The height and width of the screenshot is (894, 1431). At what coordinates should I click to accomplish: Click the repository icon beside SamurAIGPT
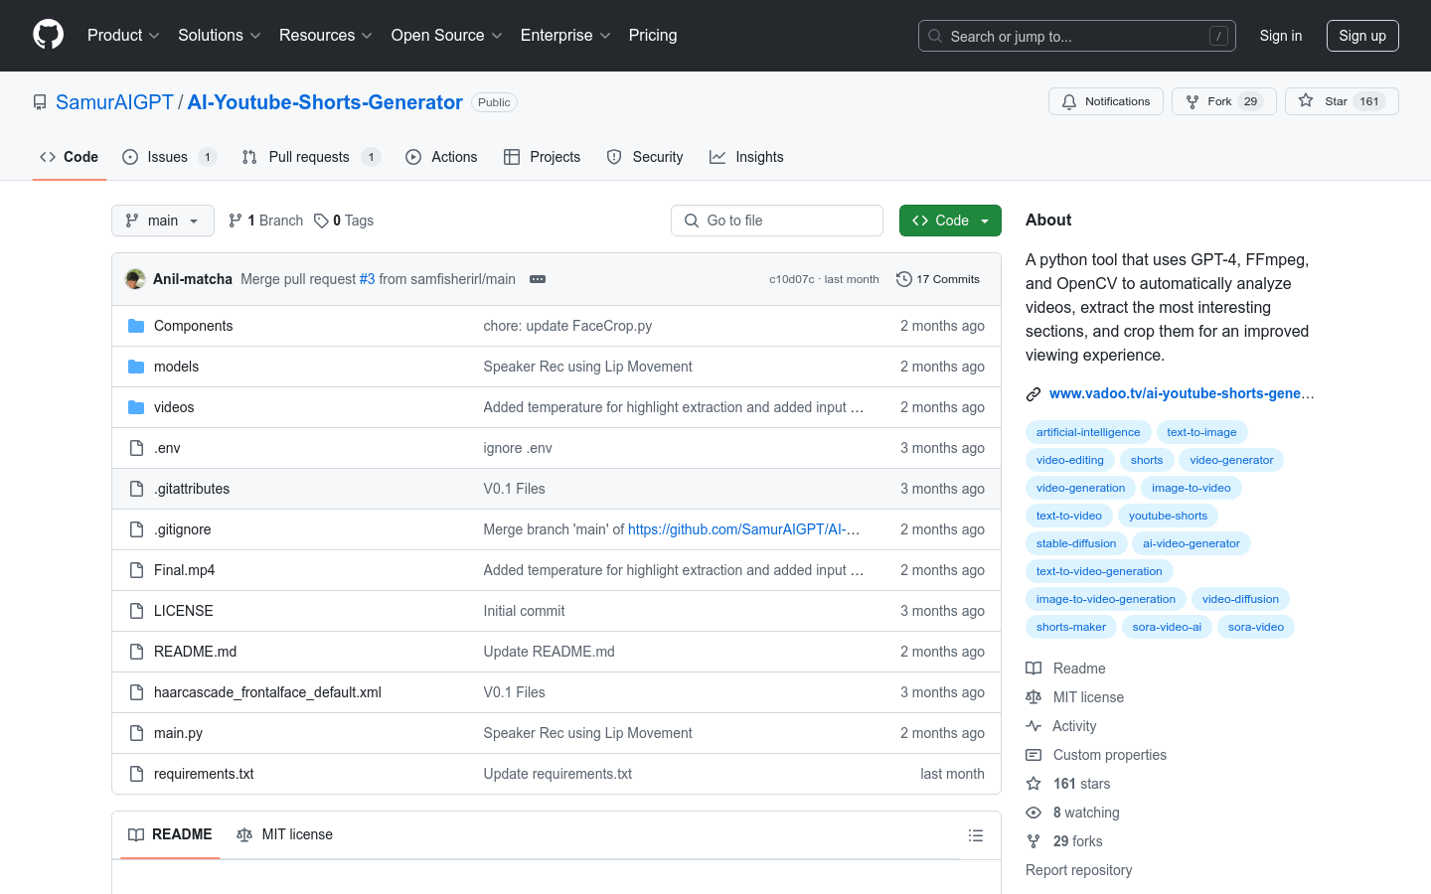[40, 102]
